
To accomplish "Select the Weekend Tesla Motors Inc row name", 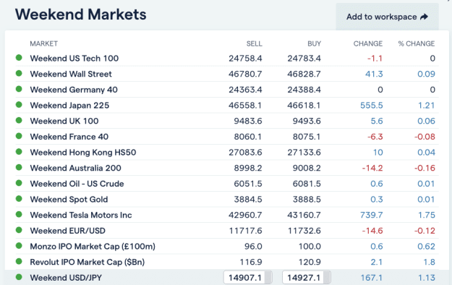I will (x=81, y=215).
